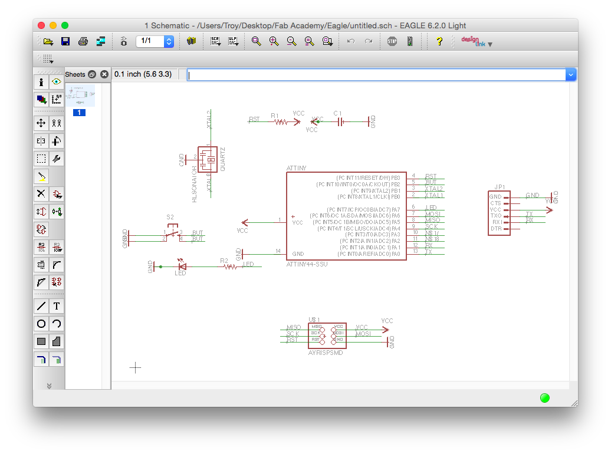The width and height of the screenshot is (611, 454).
Task: Select the Split wire tool
Action: tap(41, 282)
